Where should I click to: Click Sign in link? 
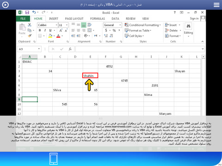[194, 18]
